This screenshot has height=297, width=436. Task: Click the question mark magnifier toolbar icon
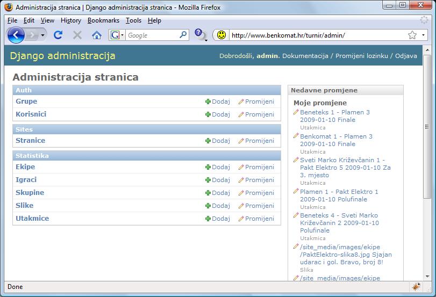200,35
